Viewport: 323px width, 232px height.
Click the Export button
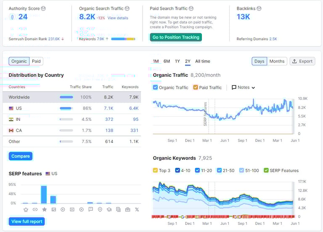click(x=302, y=61)
